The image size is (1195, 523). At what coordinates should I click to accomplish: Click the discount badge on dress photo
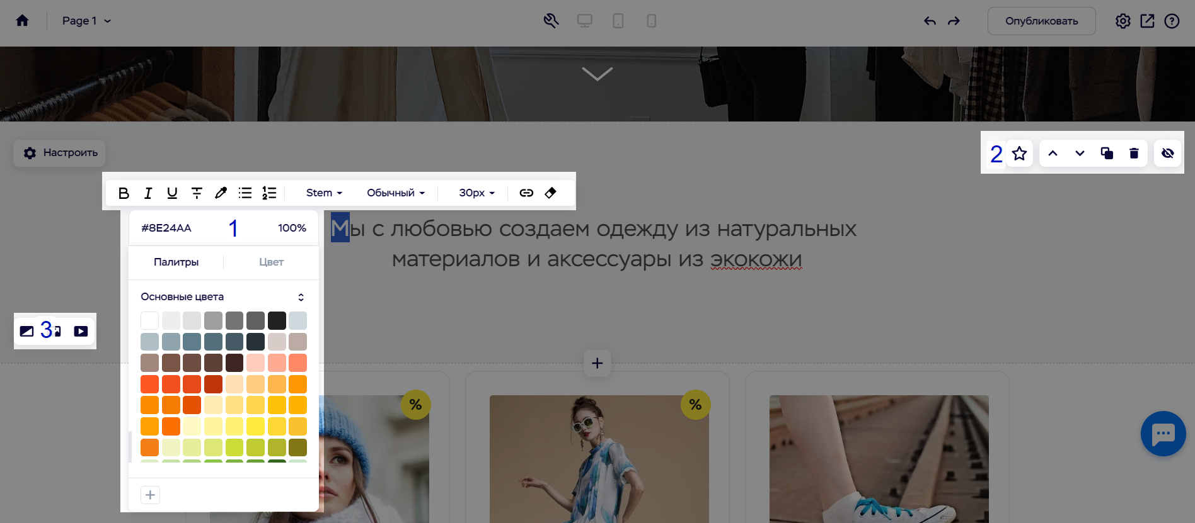click(695, 405)
